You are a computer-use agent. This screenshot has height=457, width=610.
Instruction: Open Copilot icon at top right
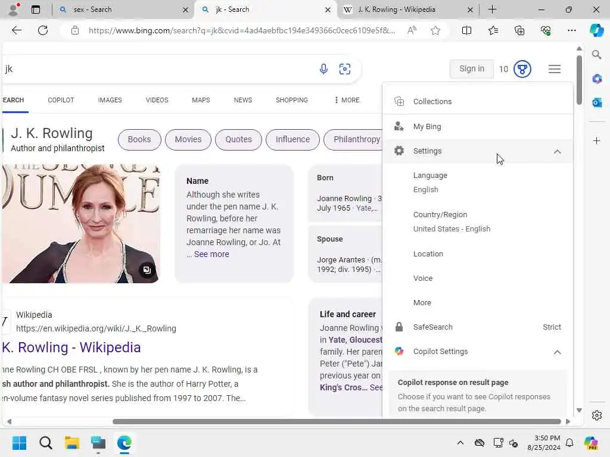coord(596,30)
